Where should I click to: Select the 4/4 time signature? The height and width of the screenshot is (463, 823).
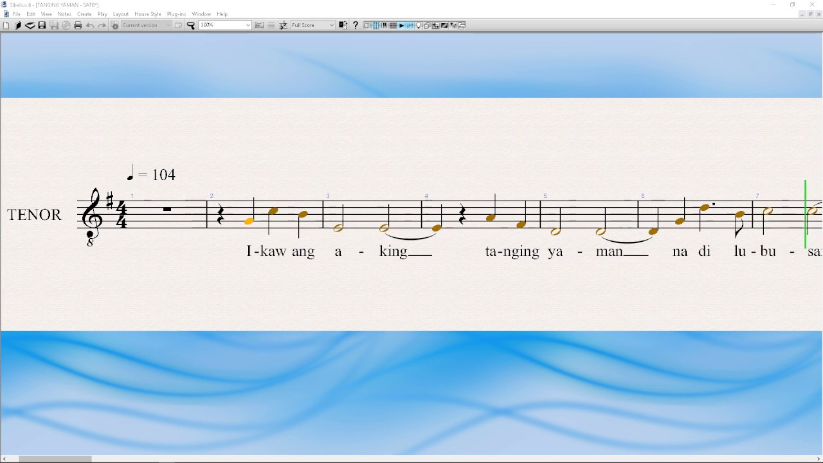121,215
